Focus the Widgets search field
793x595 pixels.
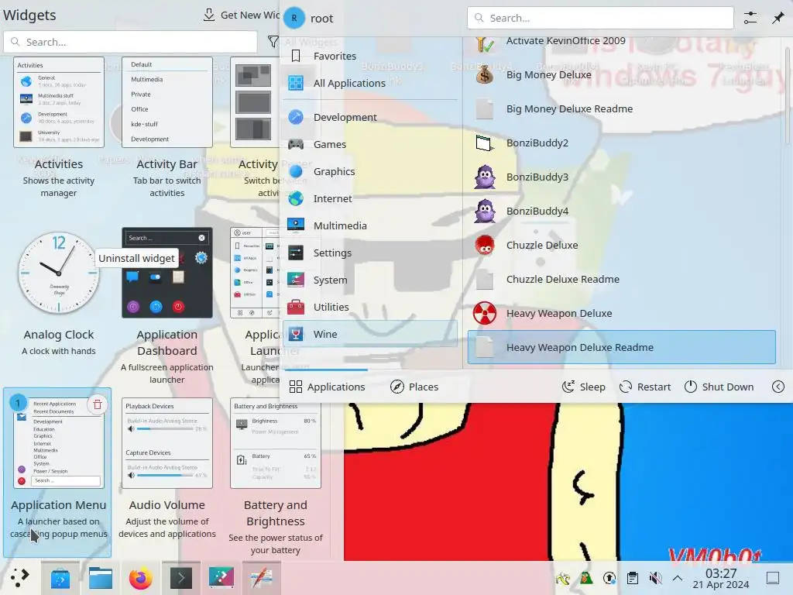point(130,42)
